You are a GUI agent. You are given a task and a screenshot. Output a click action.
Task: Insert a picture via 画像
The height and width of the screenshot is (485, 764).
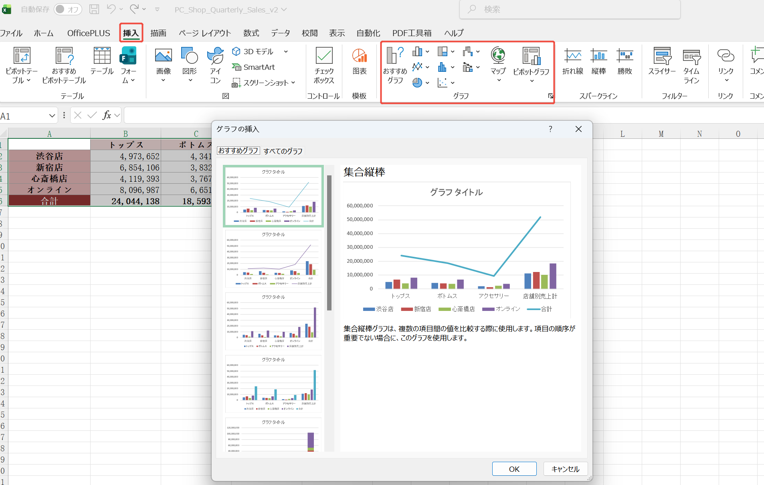[x=164, y=65]
